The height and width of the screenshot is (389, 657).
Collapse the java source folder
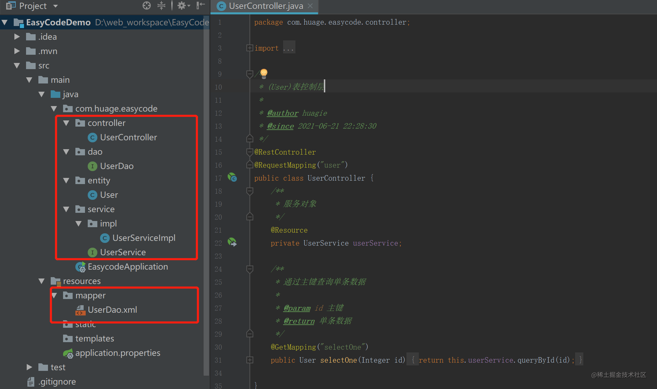pos(41,94)
